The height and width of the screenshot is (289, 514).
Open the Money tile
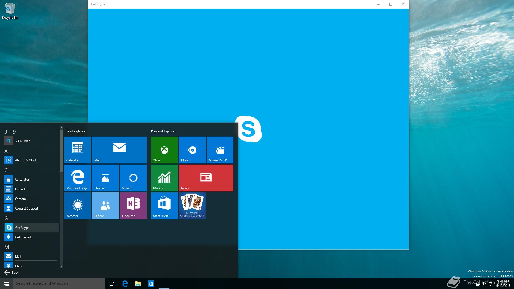[164, 178]
